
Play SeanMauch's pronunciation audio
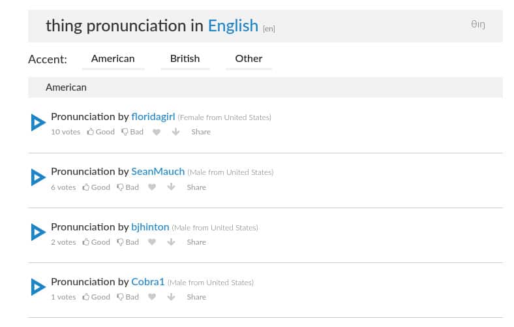pyautogui.click(x=38, y=177)
